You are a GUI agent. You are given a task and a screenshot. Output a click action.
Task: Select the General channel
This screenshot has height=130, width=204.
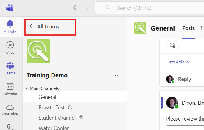point(47,97)
